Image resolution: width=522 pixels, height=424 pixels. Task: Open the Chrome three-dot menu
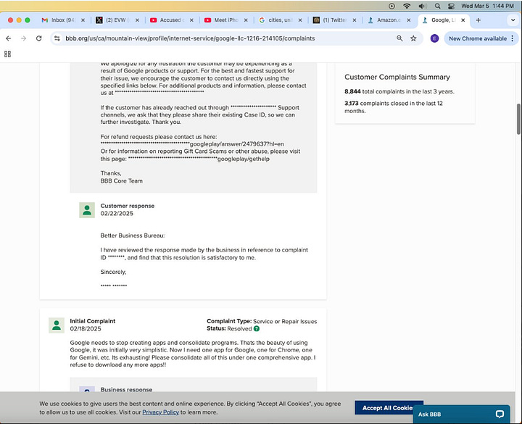coord(513,38)
